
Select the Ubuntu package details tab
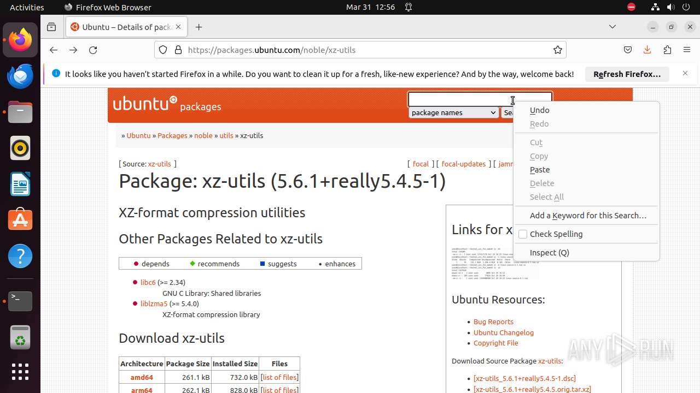click(126, 27)
